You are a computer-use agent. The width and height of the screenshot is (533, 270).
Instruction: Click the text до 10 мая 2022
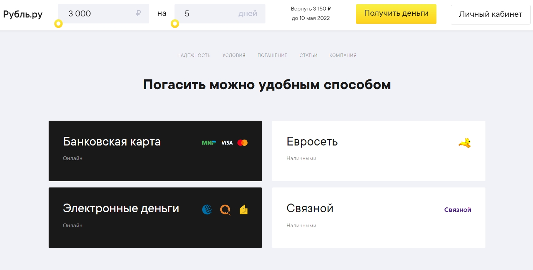pos(311,18)
